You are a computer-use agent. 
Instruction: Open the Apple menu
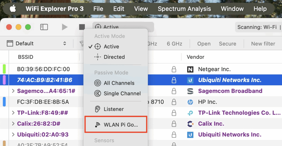click(x=13, y=9)
